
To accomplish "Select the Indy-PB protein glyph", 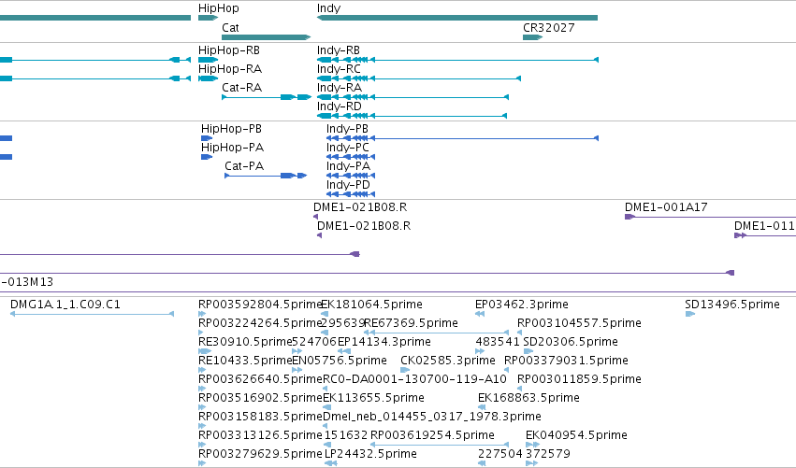I will click(x=462, y=138).
